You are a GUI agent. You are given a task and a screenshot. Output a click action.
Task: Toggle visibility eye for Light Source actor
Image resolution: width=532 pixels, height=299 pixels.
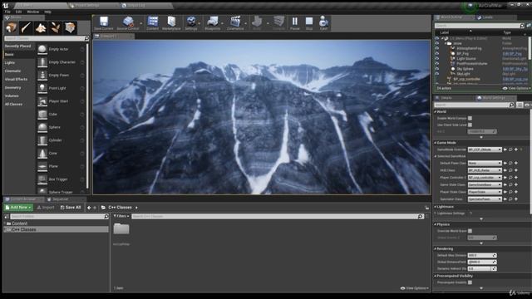pos(437,59)
